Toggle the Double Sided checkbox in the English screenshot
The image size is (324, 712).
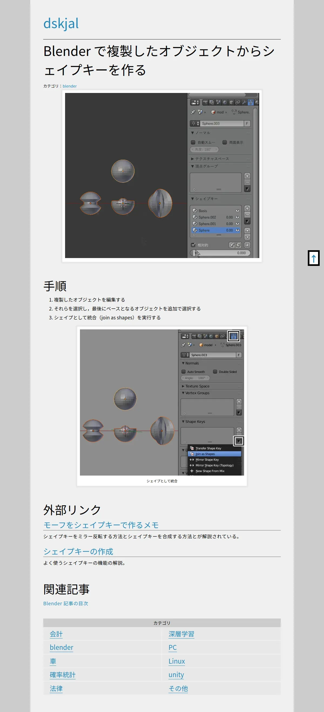[x=215, y=372]
